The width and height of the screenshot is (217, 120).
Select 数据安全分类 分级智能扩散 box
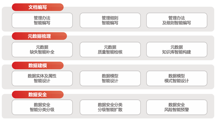click(110, 107)
